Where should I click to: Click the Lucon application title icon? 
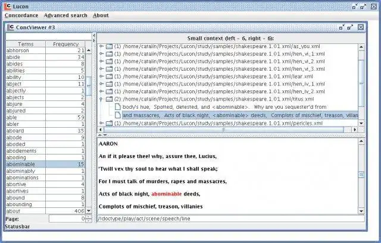pos(8,7)
